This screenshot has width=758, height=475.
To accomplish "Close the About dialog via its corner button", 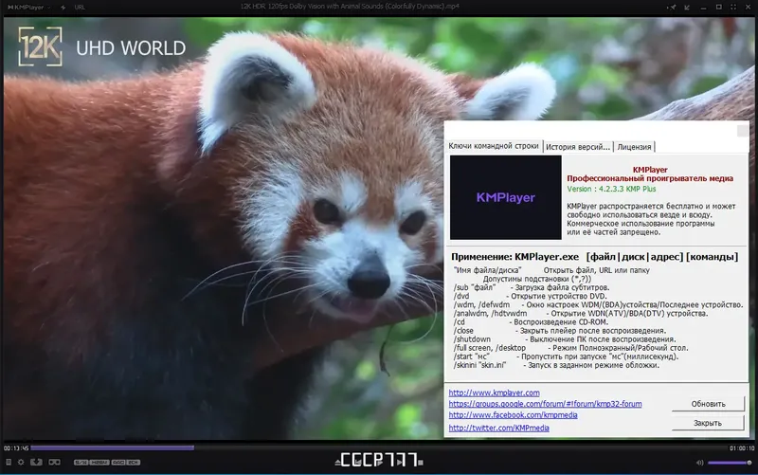I will point(743,131).
